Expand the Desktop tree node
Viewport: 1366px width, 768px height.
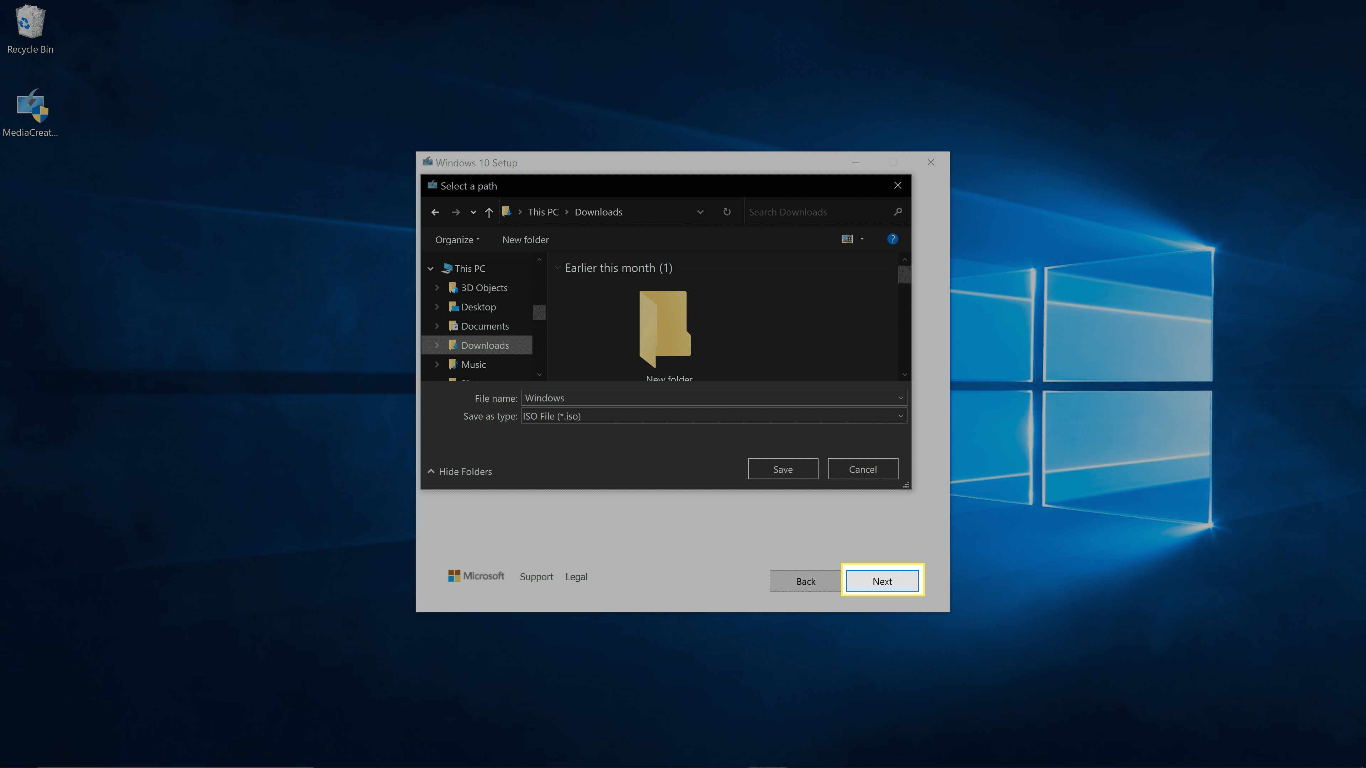point(437,306)
